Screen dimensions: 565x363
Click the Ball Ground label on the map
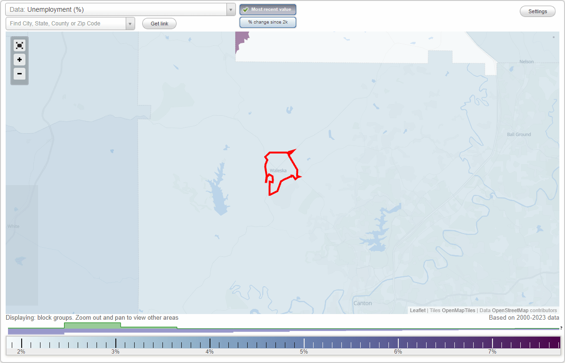(x=519, y=134)
